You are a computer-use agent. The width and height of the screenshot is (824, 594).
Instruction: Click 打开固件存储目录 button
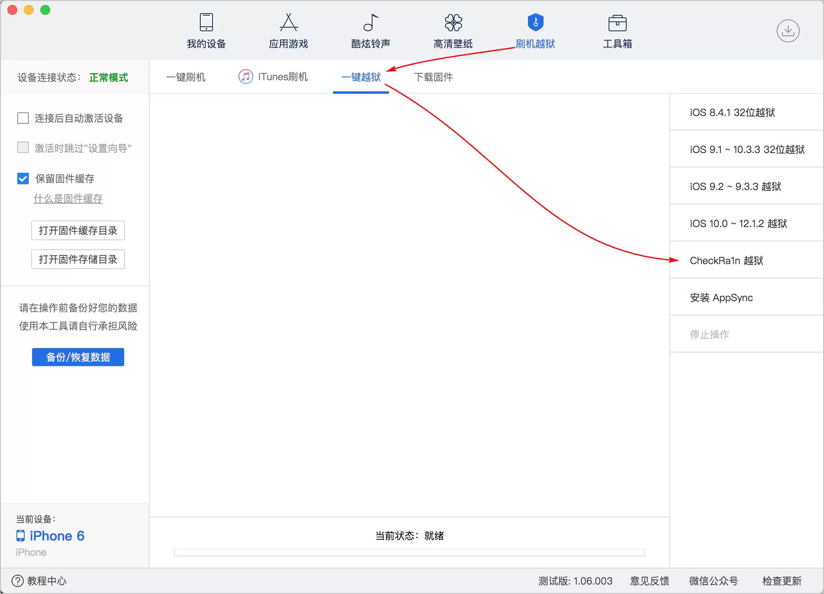[x=78, y=259]
